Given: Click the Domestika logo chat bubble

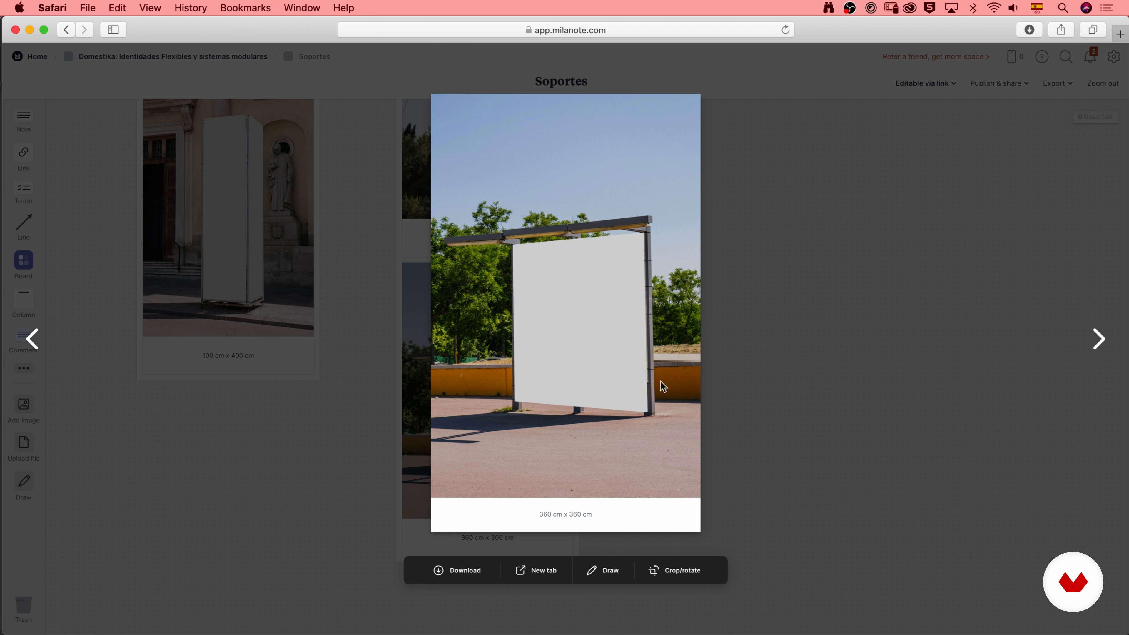Looking at the screenshot, I should click(x=1073, y=582).
